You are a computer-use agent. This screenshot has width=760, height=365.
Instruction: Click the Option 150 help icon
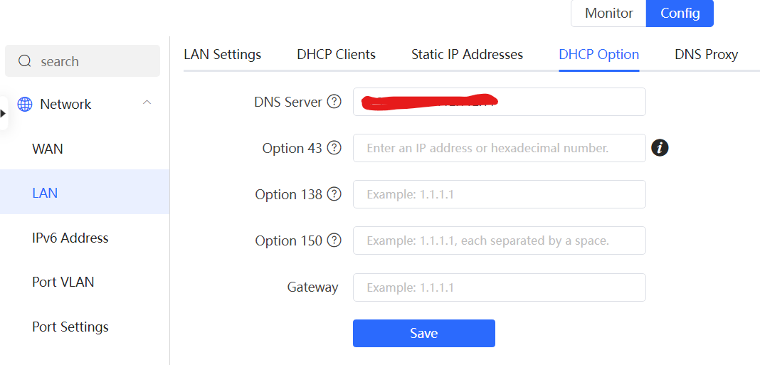point(334,240)
